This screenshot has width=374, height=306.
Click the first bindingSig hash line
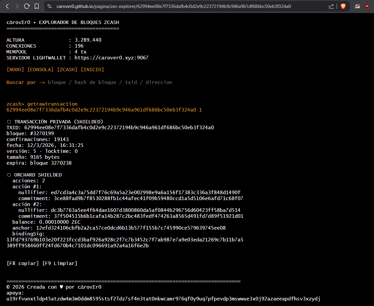tap(125, 240)
